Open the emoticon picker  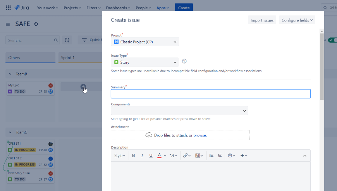(x=232, y=156)
